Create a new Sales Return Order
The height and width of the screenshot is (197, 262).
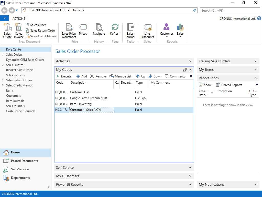[41, 31]
